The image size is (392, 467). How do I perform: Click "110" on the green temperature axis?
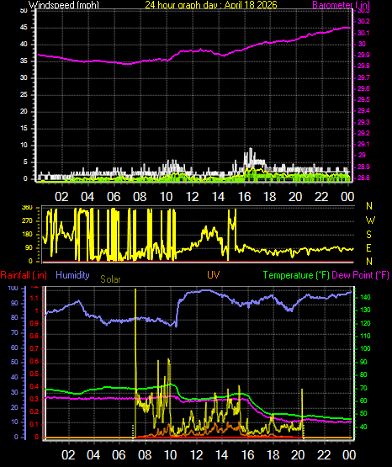pos(365,337)
